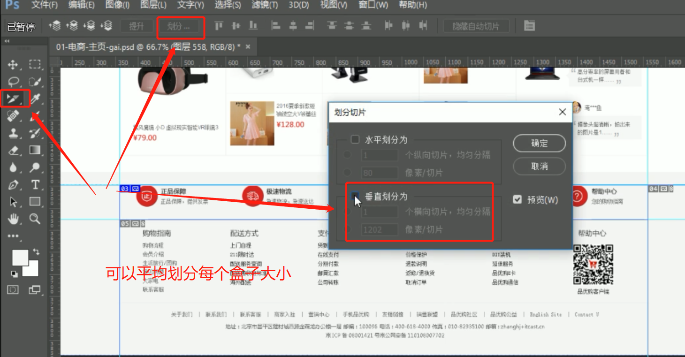Select the Hand tool
This screenshot has height=357, width=685.
[x=13, y=219]
